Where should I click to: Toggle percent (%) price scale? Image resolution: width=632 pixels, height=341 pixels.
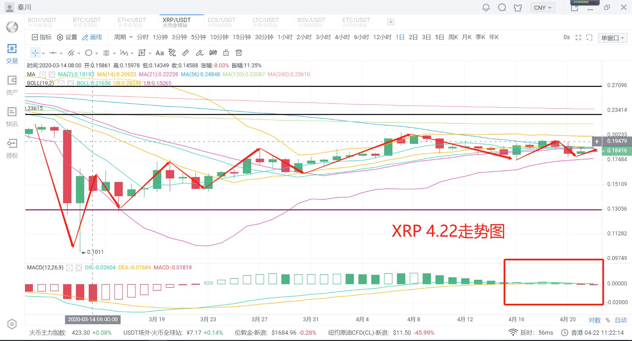608,320
